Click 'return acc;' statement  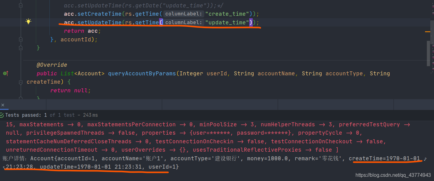click(x=82, y=31)
